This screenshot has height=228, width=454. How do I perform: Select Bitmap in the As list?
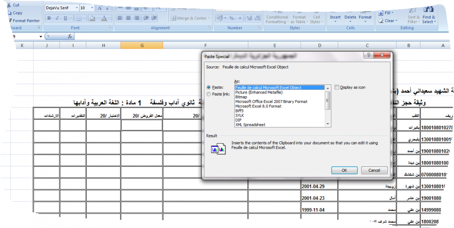tap(241, 97)
